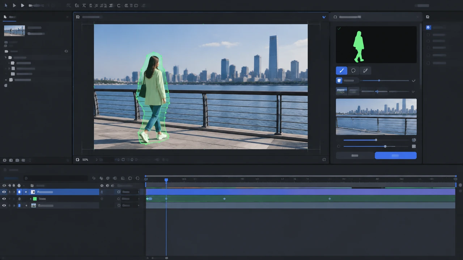The height and width of the screenshot is (260, 463).
Task: Click the magnifier icon next to 50% zoom
Action: click(77, 160)
